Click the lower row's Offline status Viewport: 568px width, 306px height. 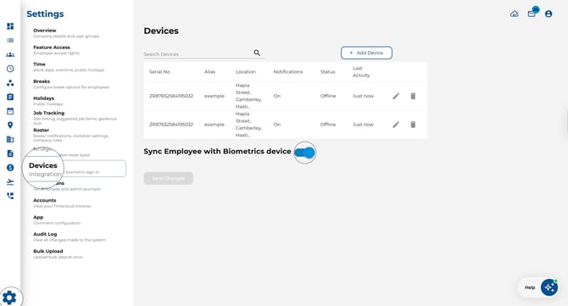(x=328, y=125)
